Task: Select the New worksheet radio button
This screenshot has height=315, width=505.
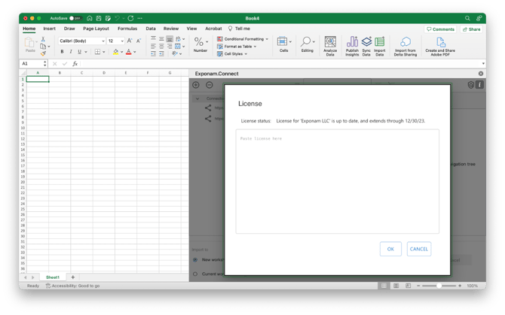Action: [195, 260]
